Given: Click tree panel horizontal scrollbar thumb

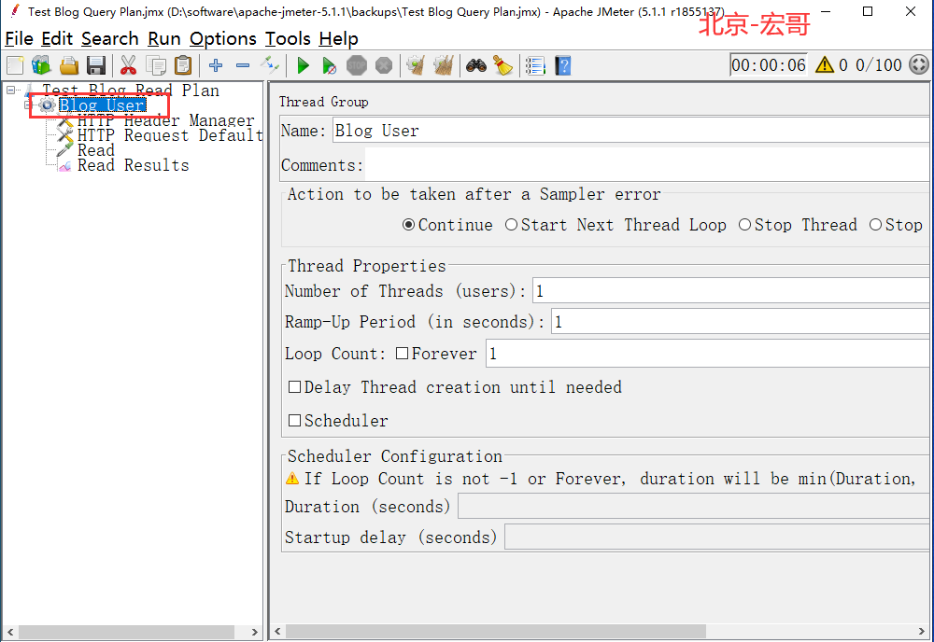Looking at the screenshot, I should [127, 632].
